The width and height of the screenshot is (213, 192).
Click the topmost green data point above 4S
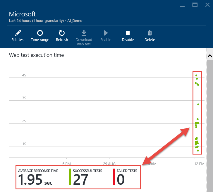[196, 76]
